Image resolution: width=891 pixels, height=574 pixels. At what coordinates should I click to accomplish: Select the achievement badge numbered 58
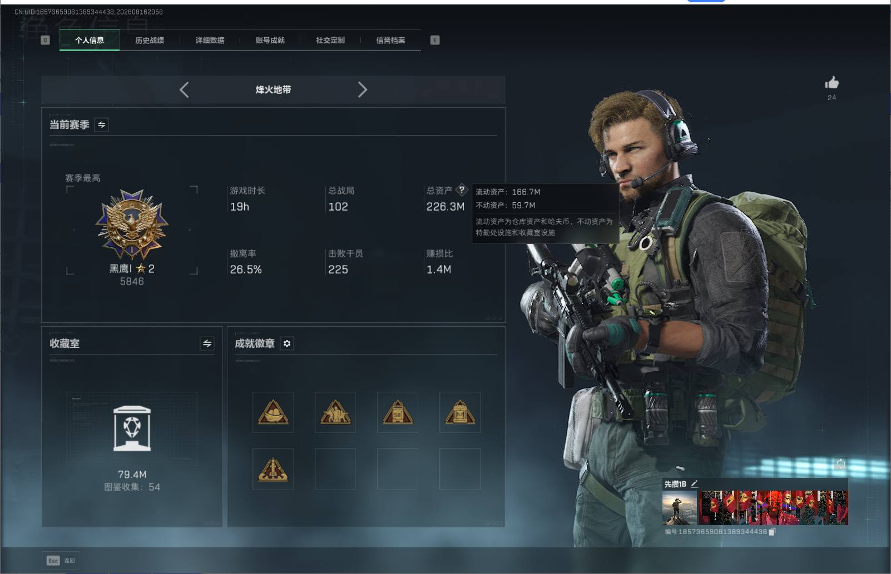pyautogui.click(x=398, y=412)
